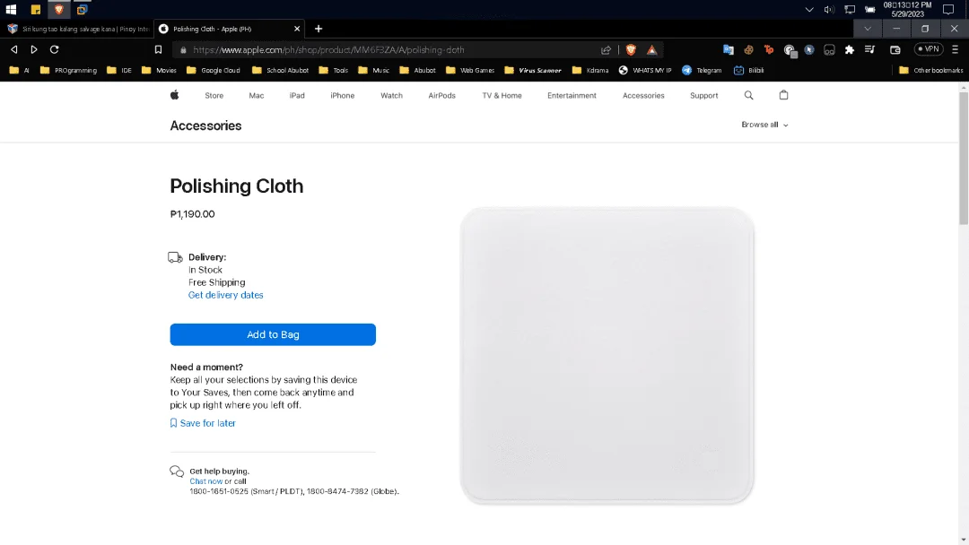969x545 pixels.
Task: Open the Support menu item
Action: click(x=704, y=96)
